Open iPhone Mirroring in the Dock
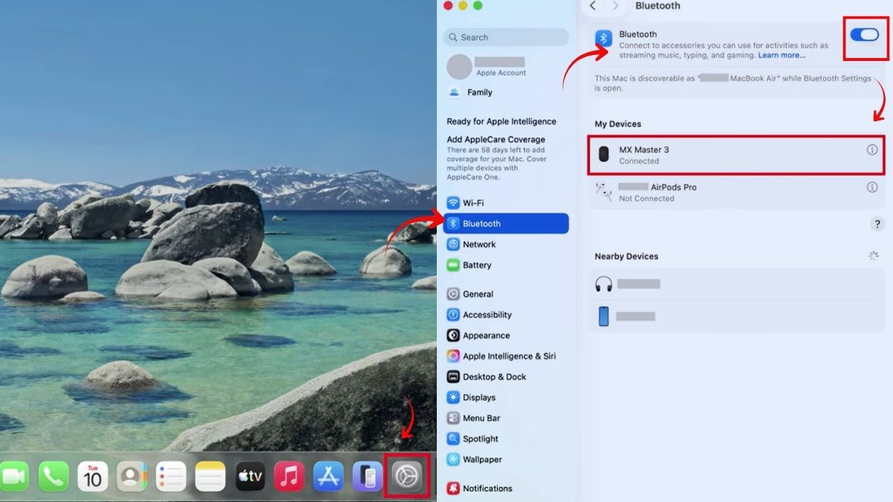 click(367, 477)
